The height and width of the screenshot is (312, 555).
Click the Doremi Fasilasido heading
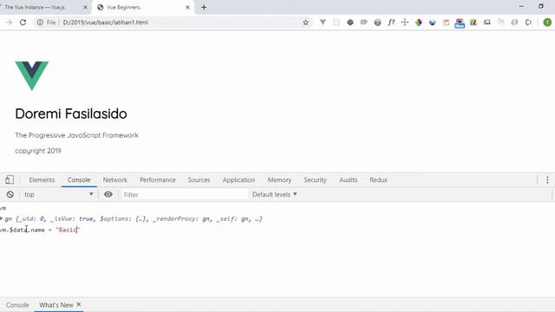pyautogui.click(x=71, y=114)
